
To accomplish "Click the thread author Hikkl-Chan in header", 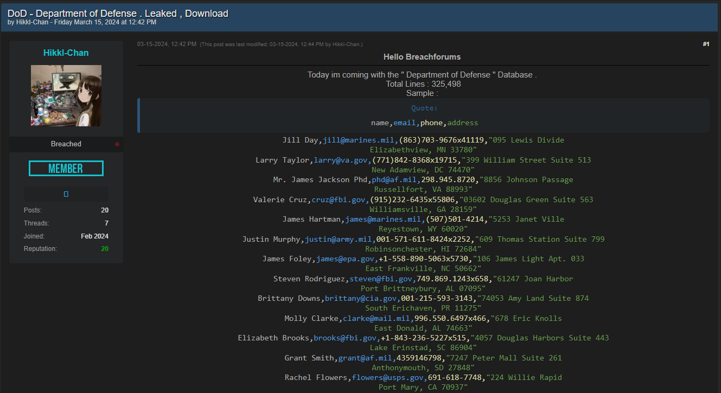I will [x=31, y=22].
